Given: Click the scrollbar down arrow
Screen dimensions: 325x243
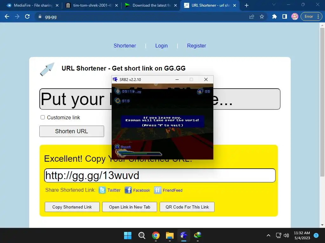Looking at the screenshot, I should coord(322,225).
